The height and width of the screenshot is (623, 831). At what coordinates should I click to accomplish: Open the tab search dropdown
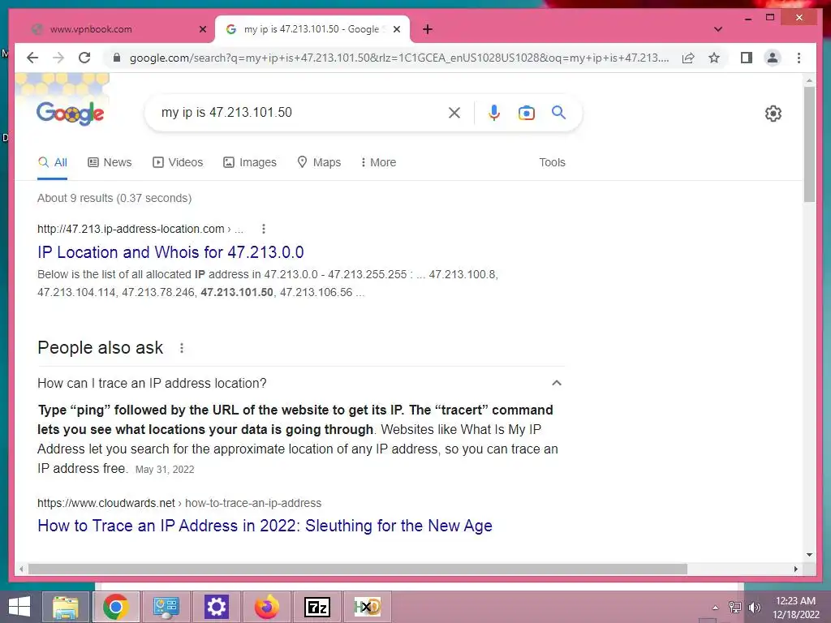[x=718, y=29]
